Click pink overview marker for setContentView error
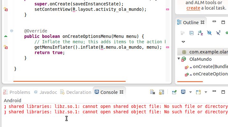 167,9
